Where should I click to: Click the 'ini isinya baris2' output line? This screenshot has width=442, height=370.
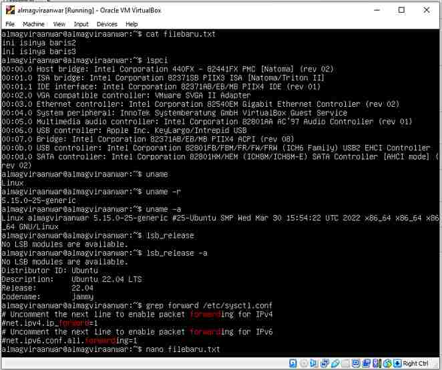point(39,43)
